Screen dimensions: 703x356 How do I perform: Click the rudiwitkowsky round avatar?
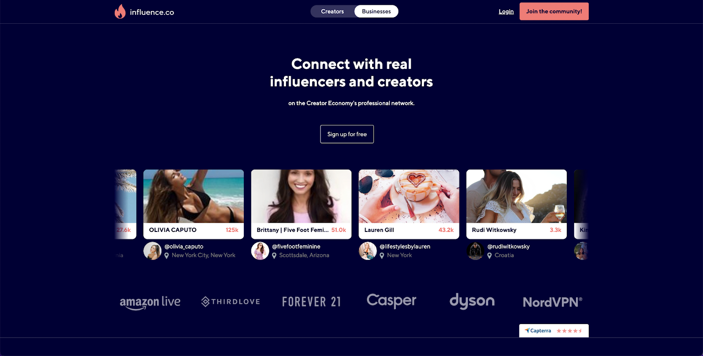(475, 251)
